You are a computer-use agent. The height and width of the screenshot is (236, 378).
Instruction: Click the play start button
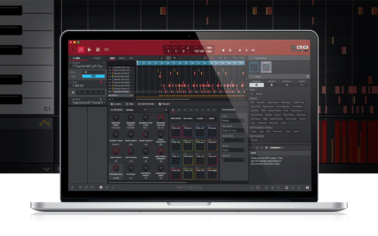[x=253, y=50]
